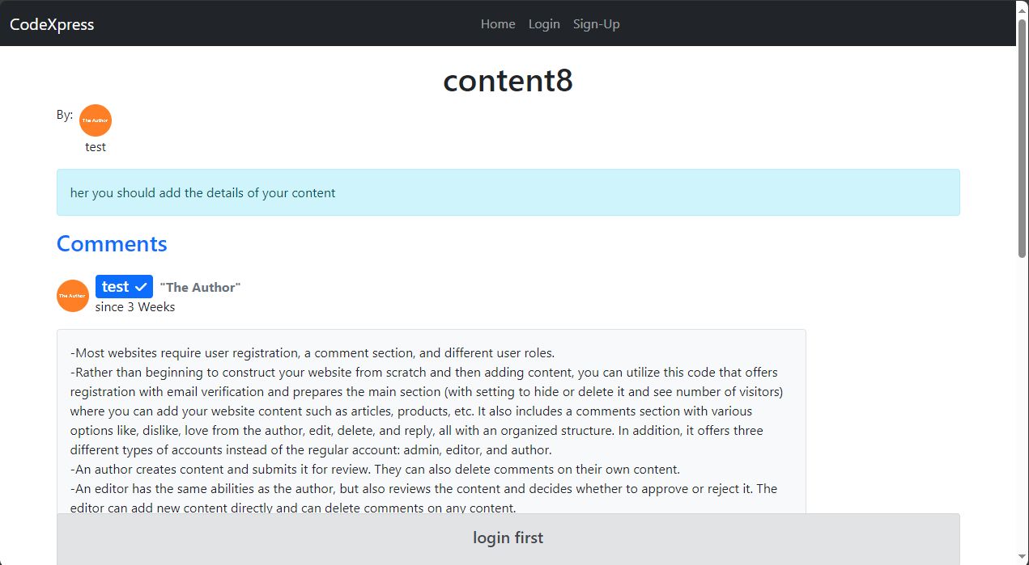Click the blue content details box

click(x=508, y=192)
